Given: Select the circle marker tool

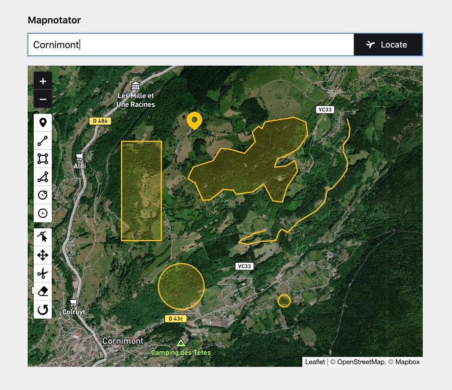Looking at the screenshot, I should point(43,213).
